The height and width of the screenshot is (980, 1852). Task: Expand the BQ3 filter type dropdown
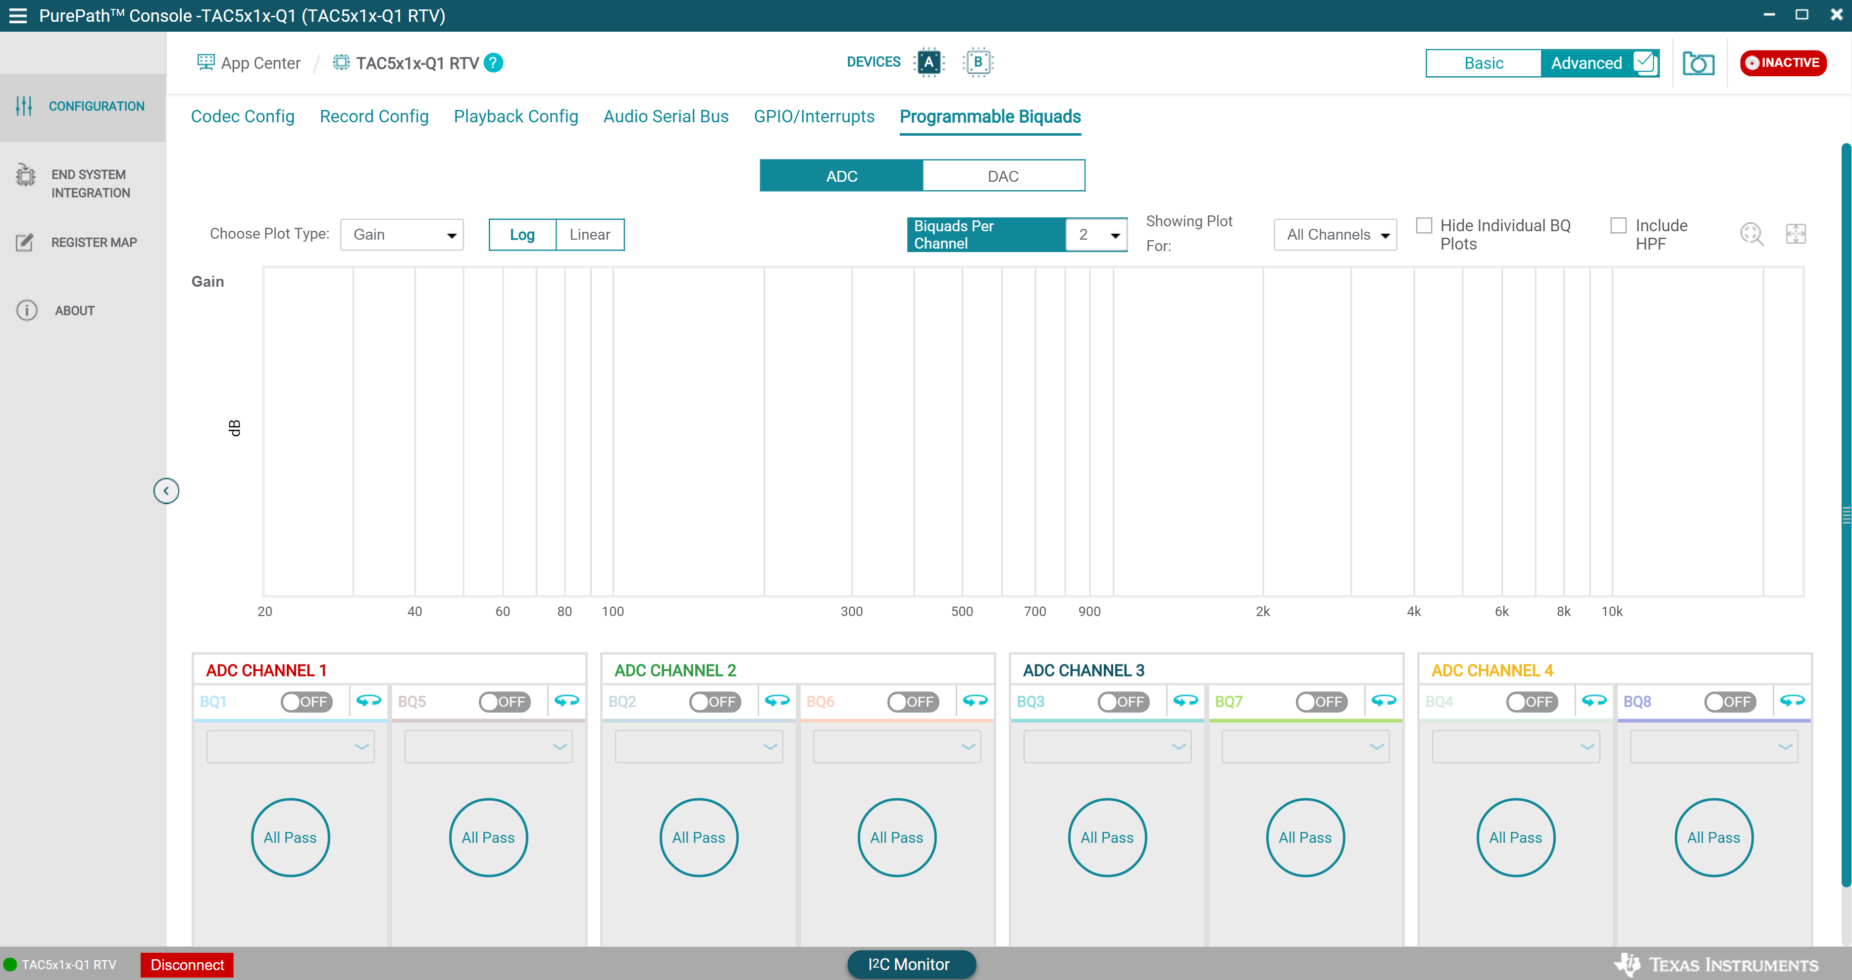point(1107,746)
